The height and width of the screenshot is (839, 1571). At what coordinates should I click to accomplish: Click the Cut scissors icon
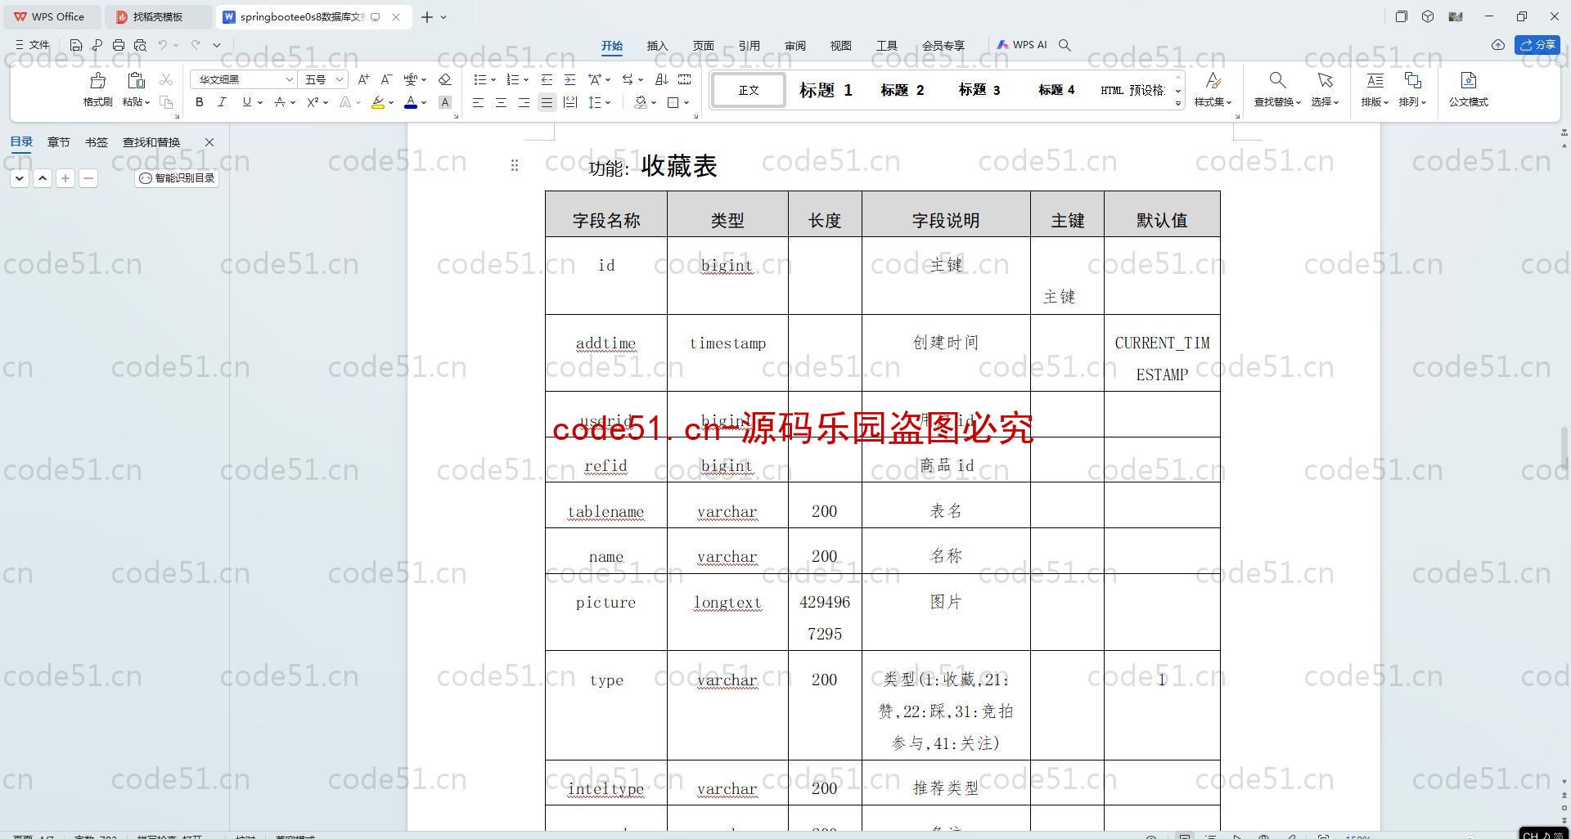tap(166, 79)
